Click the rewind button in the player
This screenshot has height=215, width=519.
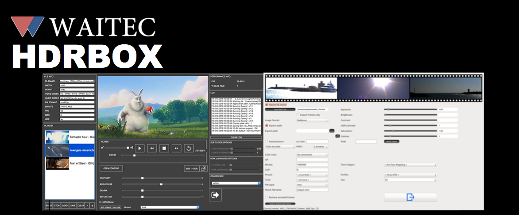click(151, 148)
